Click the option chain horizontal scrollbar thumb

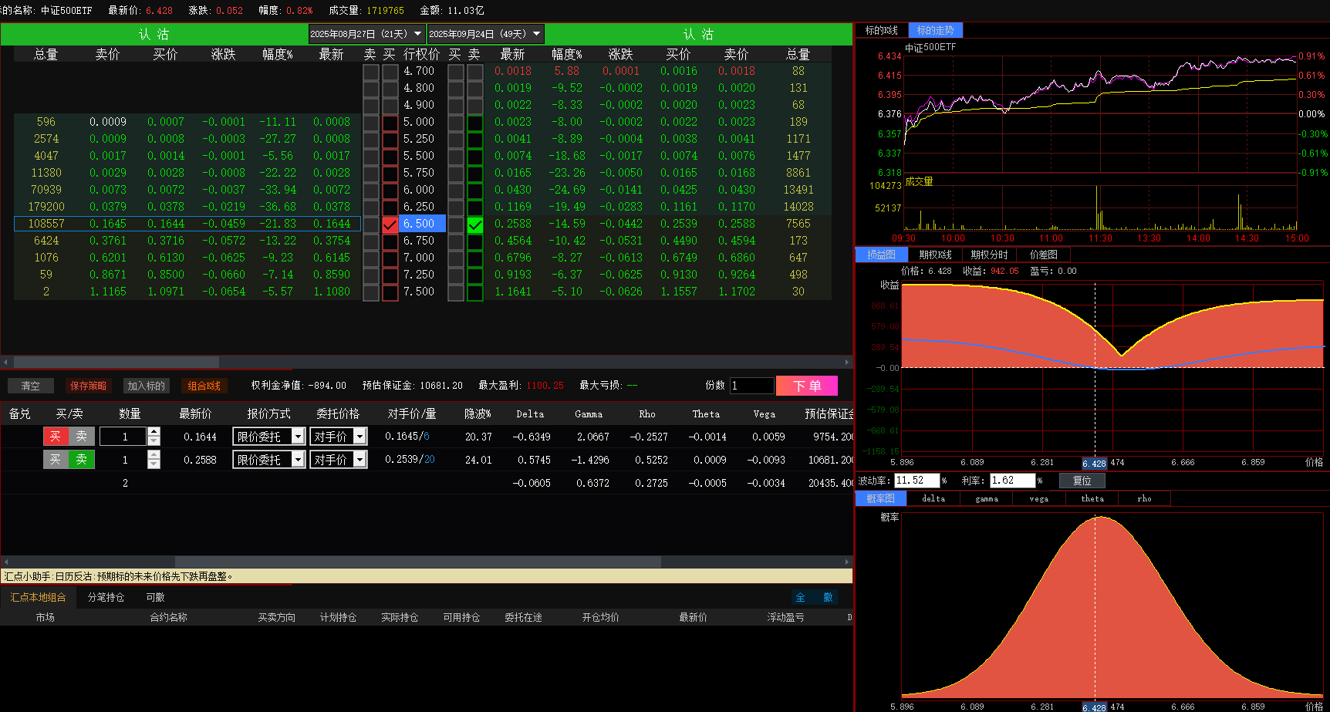[116, 362]
